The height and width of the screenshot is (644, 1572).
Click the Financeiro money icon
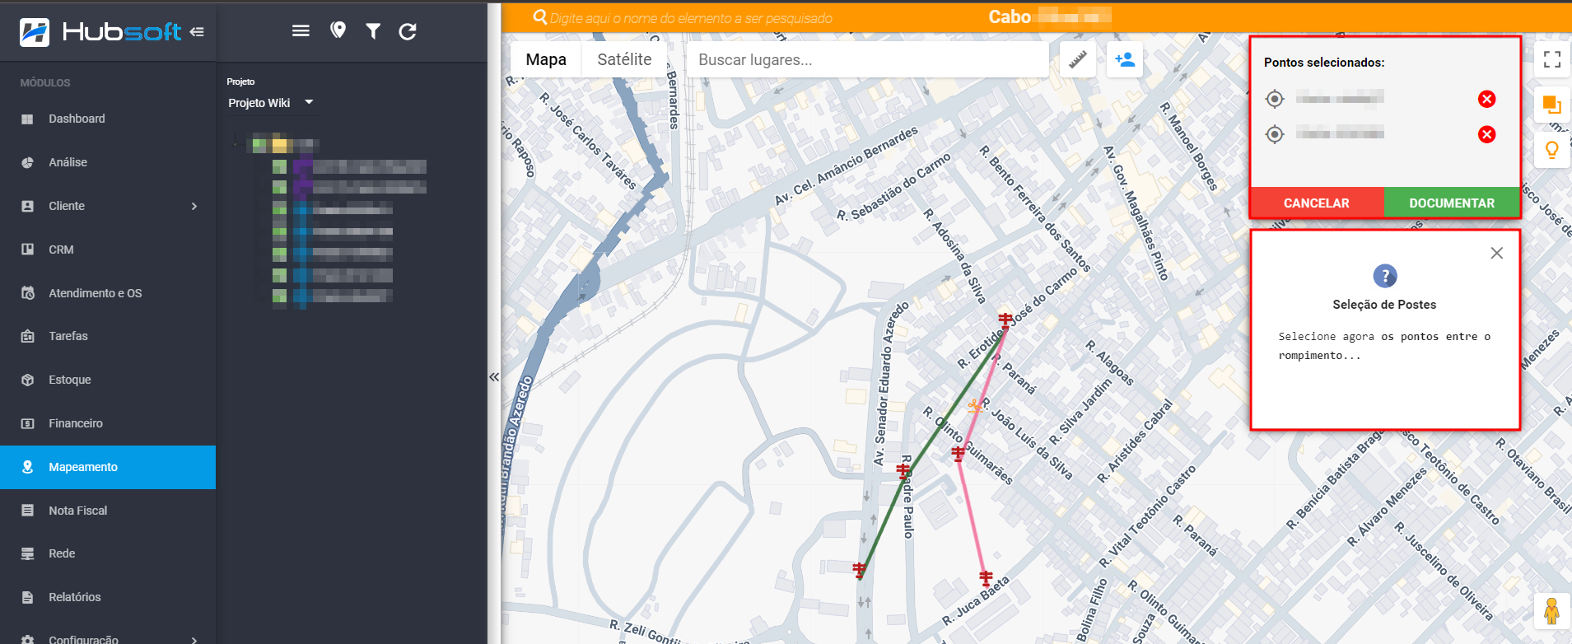click(x=27, y=423)
